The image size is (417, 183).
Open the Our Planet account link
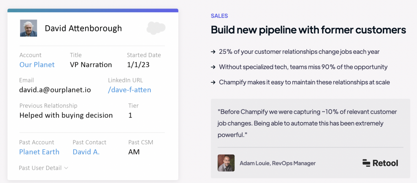[37, 65]
